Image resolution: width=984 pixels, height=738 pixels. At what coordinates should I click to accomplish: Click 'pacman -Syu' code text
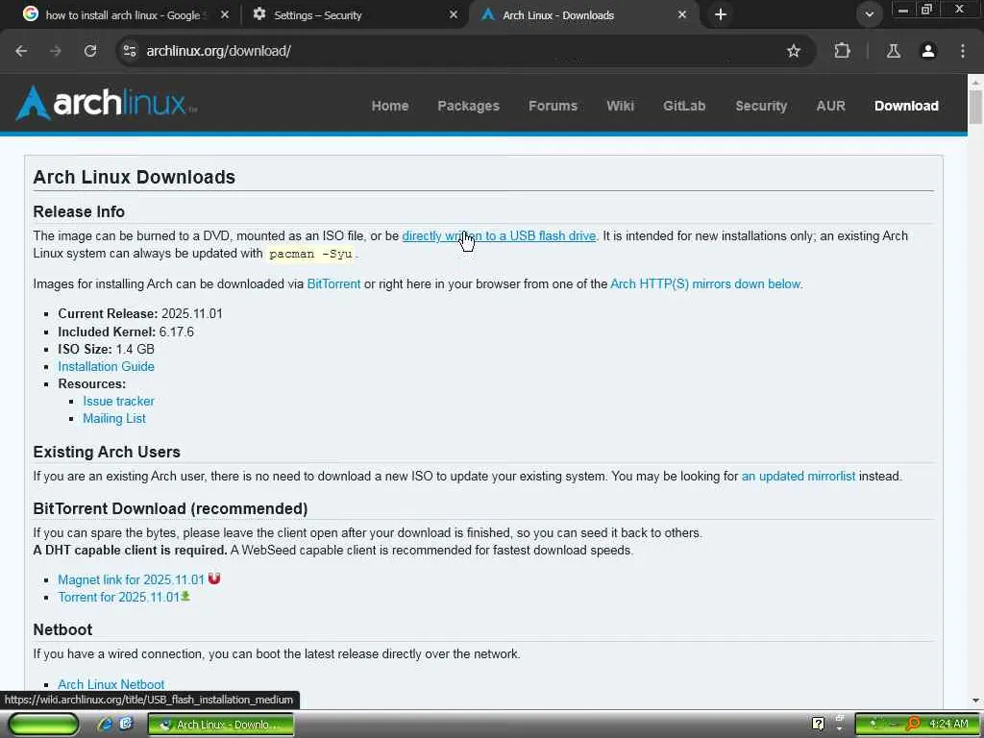pyautogui.click(x=310, y=254)
